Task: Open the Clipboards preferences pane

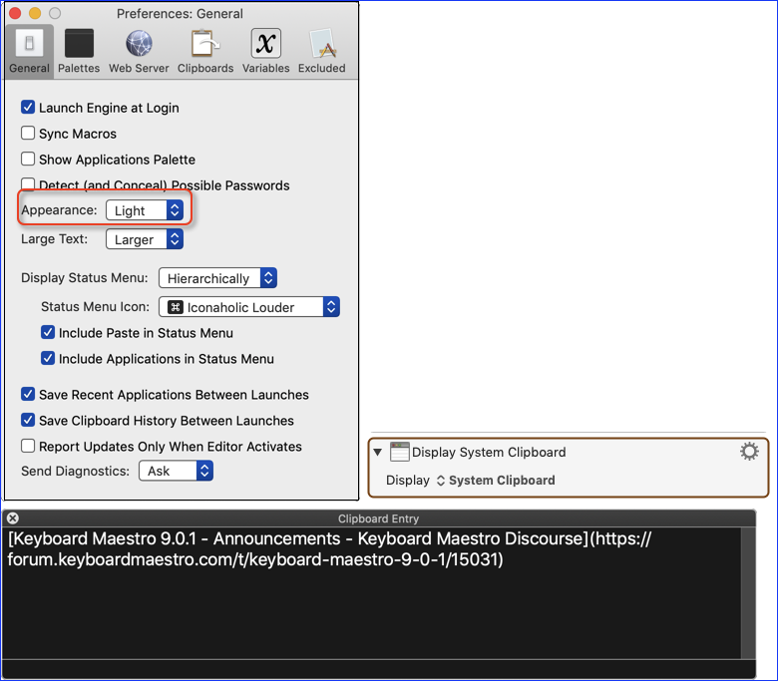Action: tap(205, 51)
